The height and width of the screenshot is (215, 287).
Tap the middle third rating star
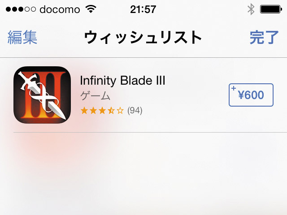pos(102,111)
